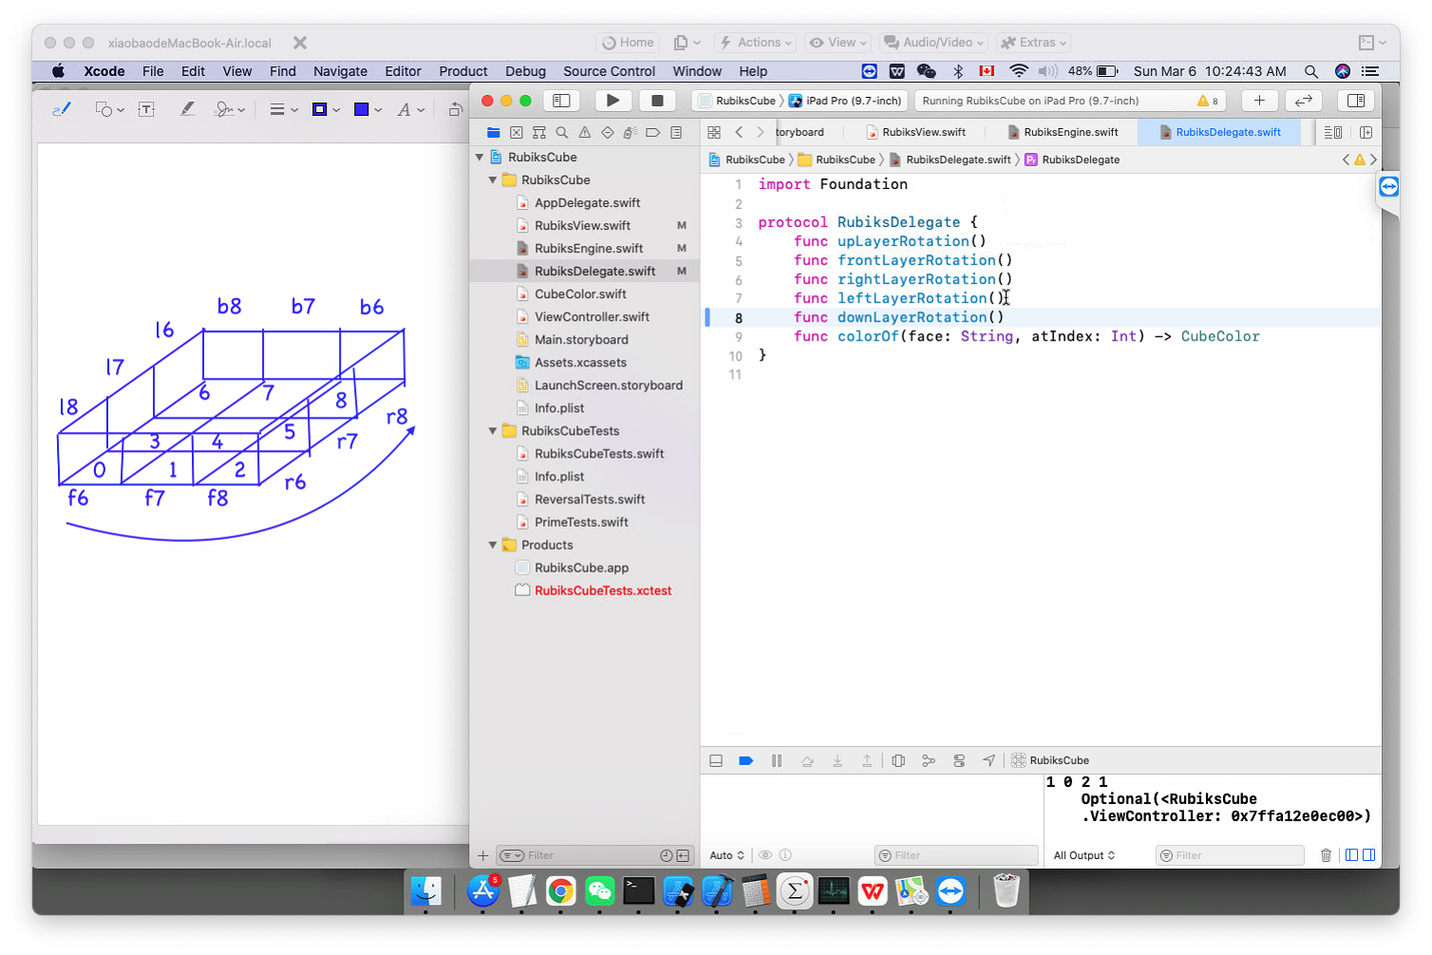Image resolution: width=1432 pixels, height=955 pixels.
Task: Open the Debug navigator icon
Action: (630, 133)
